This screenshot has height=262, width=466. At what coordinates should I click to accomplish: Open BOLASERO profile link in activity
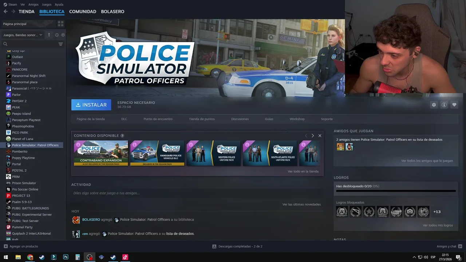click(x=91, y=220)
